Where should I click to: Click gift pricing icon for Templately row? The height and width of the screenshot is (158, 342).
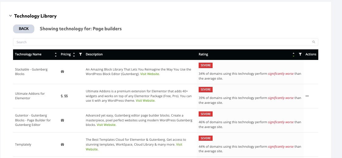point(62,144)
